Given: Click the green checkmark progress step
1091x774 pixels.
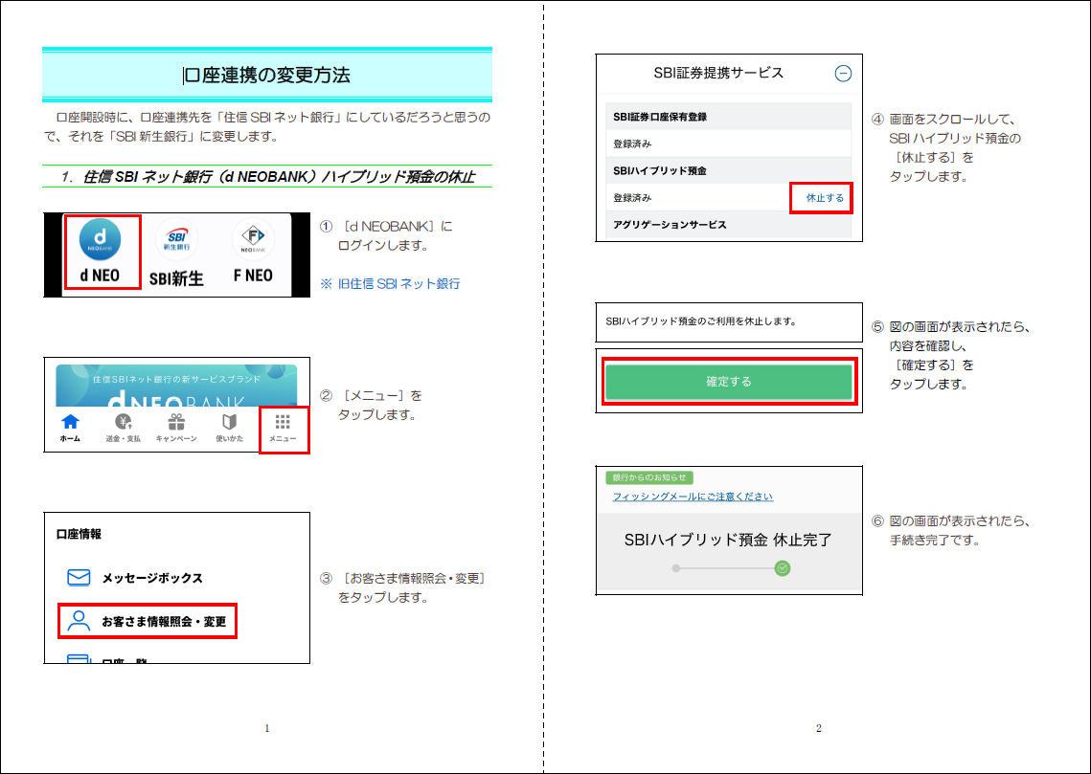Looking at the screenshot, I should pyautogui.click(x=782, y=568).
